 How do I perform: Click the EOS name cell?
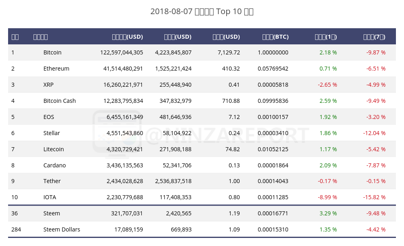[x=49, y=117]
